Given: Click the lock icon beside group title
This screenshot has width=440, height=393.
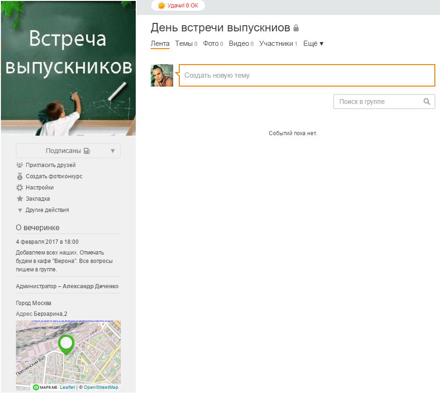Looking at the screenshot, I should click(x=296, y=29).
